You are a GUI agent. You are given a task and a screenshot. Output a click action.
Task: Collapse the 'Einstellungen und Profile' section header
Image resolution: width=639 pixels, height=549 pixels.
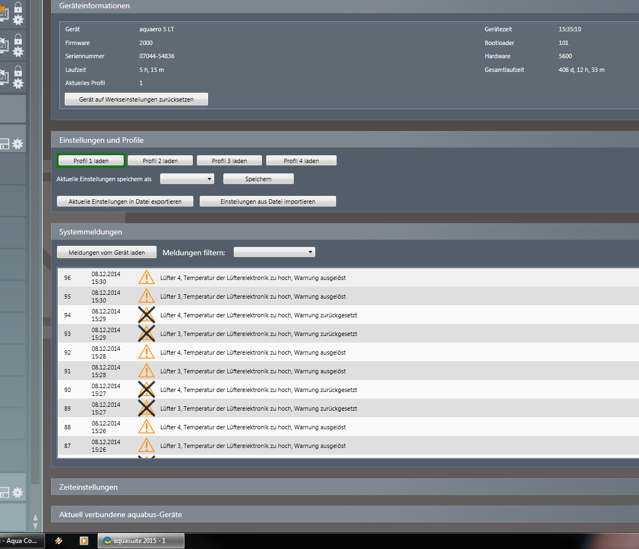(345, 140)
